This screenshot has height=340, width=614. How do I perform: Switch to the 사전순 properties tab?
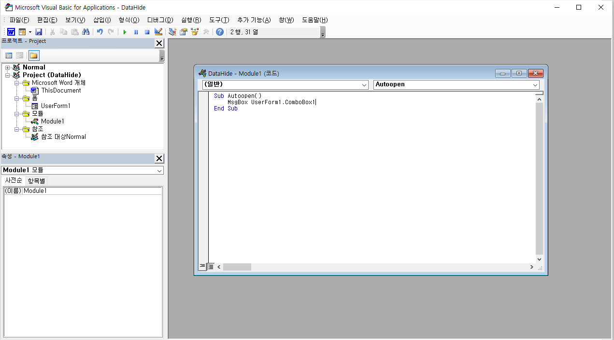click(x=14, y=180)
